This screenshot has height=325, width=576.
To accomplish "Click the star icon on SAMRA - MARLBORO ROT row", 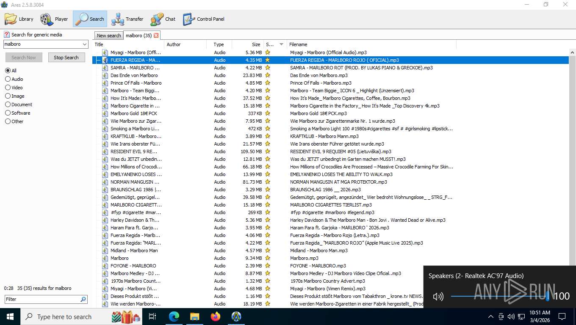I will 268,68.
